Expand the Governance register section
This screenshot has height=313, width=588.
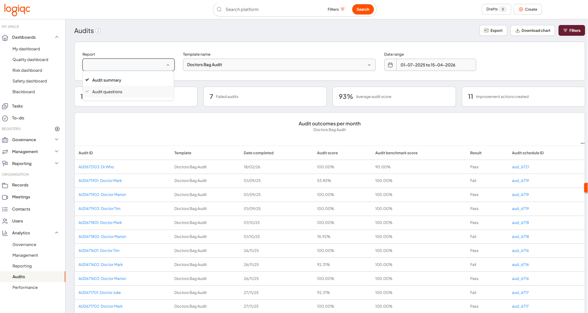tap(57, 139)
